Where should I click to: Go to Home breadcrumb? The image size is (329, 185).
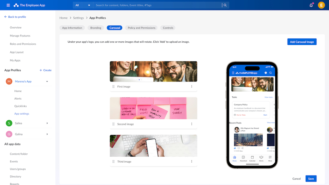pos(63,18)
